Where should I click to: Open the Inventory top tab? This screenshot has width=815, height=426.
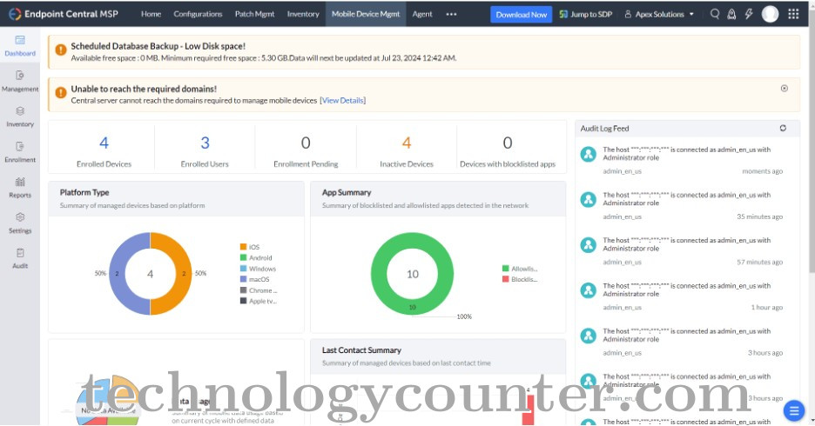(x=303, y=14)
